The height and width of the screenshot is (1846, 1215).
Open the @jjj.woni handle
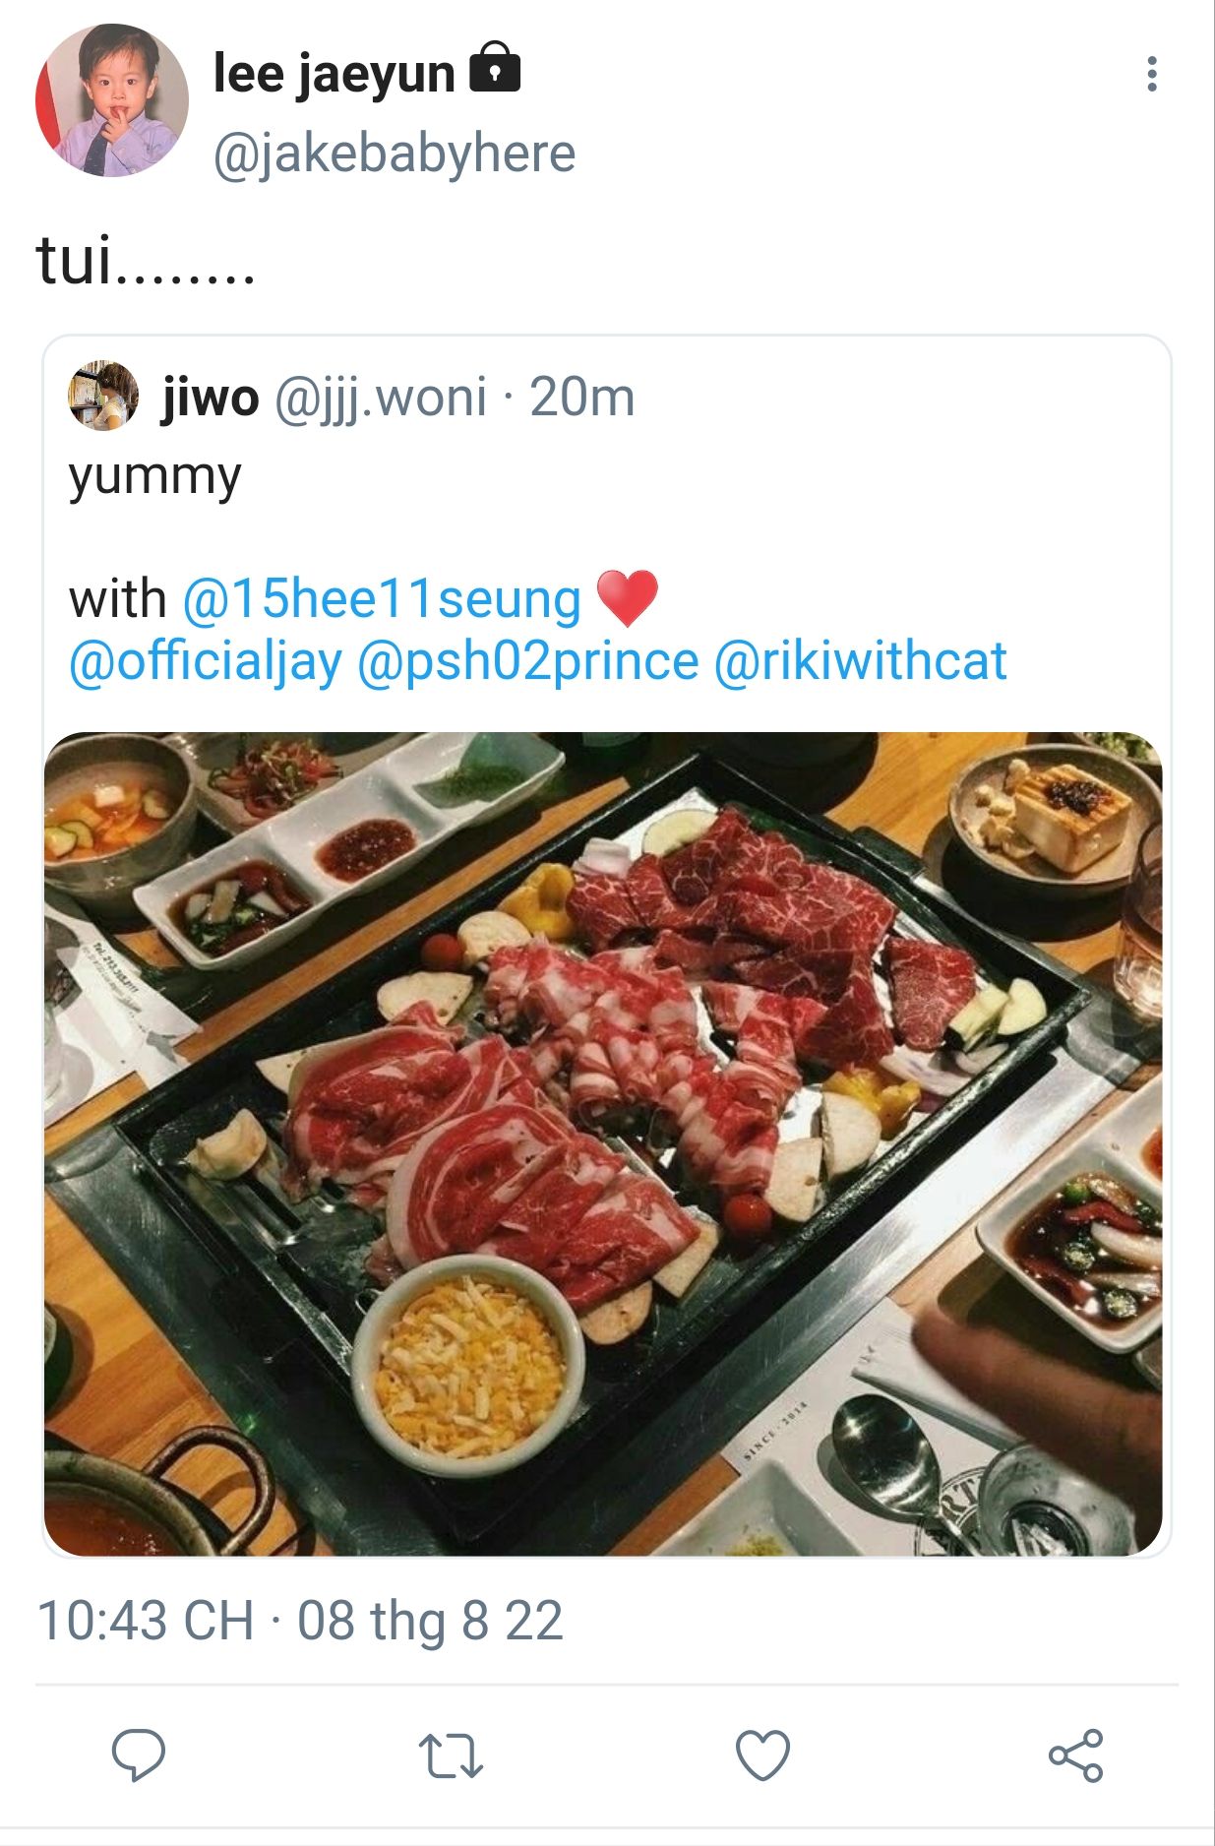381,399
